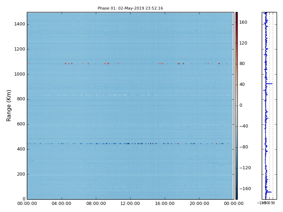
Task: Click the 20:00:00 time tick label
Action: point(199,204)
